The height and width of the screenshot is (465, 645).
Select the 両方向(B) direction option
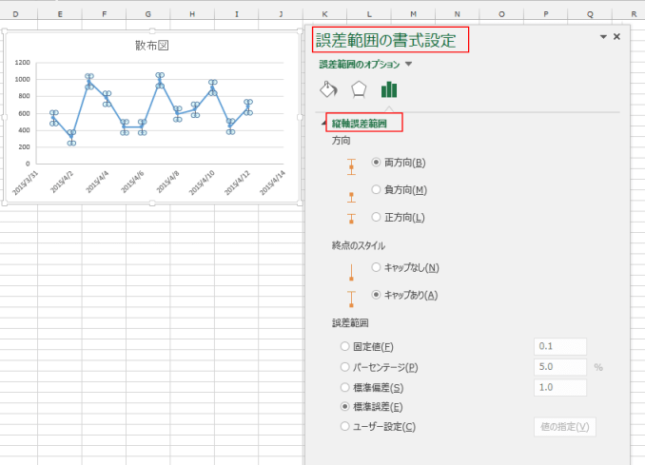tap(377, 163)
